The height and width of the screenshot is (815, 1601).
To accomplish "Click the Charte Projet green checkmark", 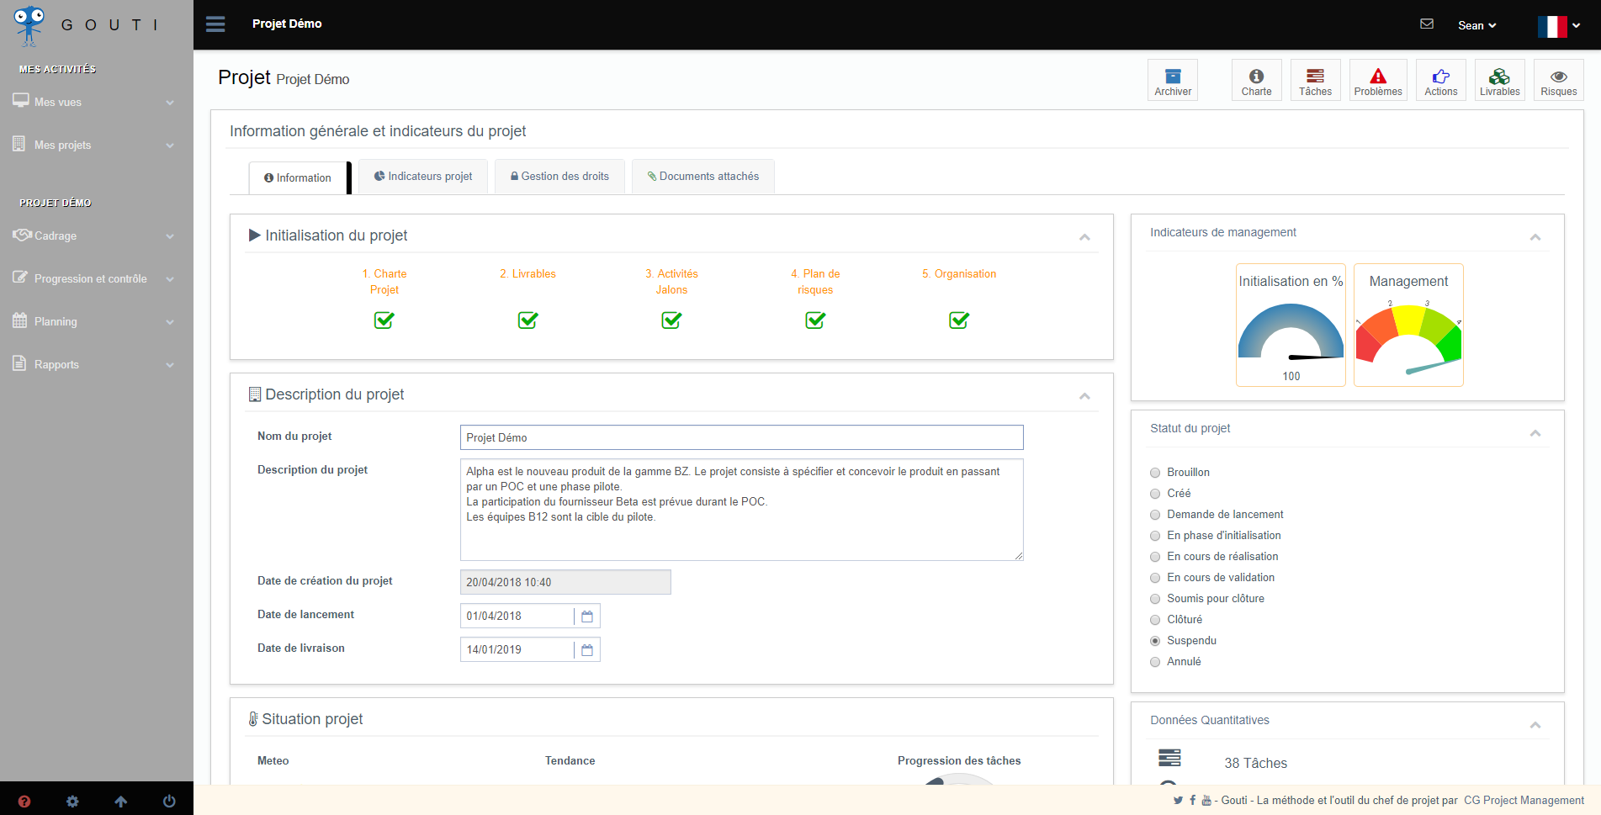I will [384, 320].
